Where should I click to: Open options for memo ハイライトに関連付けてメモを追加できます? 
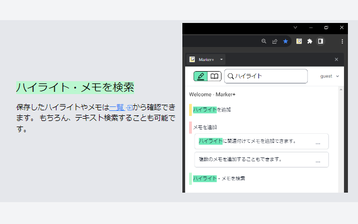coord(318,144)
